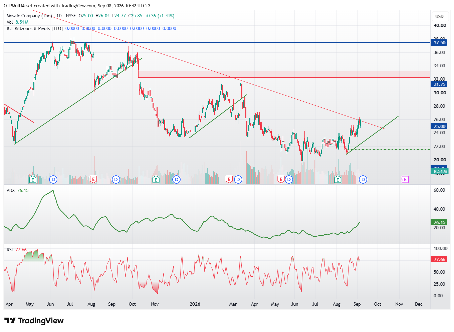Click the 60.00 label on ADX scale
The width and height of the screenshot is (454, 332).
(440, 190)
